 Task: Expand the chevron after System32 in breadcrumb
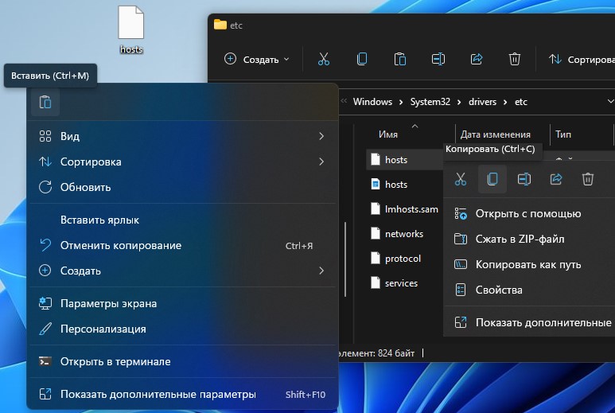(x=459, y=102)
